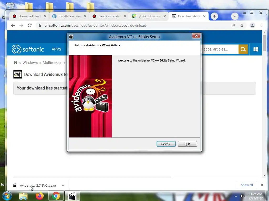Open a new Chrome tab
This screenshot has height=201, width=269.
point(214,16)
